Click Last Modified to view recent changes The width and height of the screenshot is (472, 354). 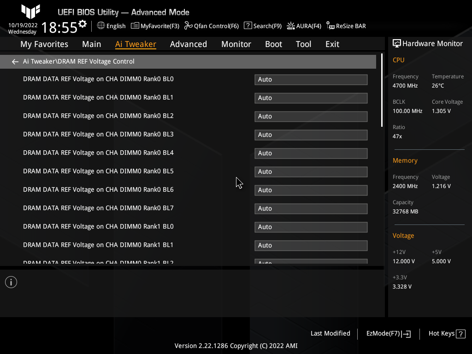[x=330, y=333]
